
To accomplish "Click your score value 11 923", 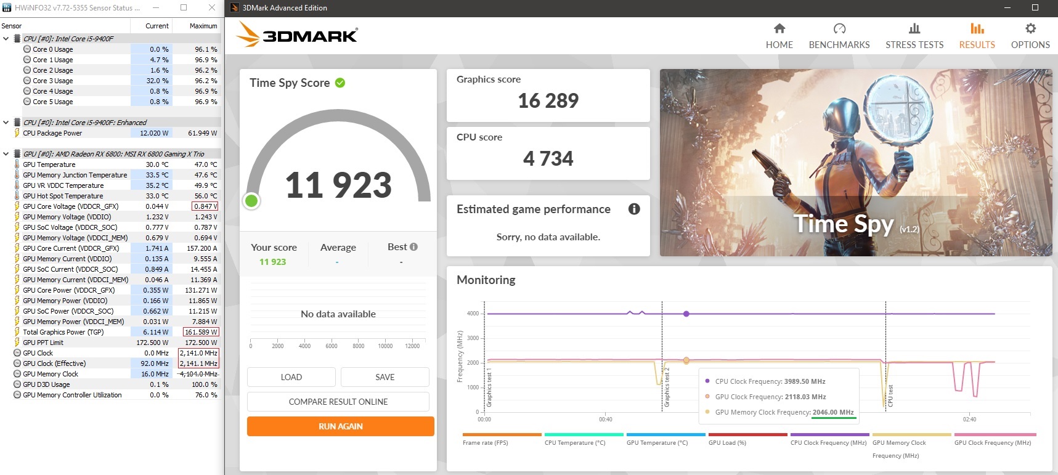I will point(272,262).
